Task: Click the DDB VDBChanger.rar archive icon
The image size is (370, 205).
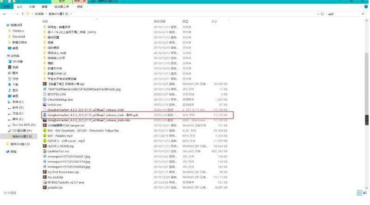Action: point(44,125)
